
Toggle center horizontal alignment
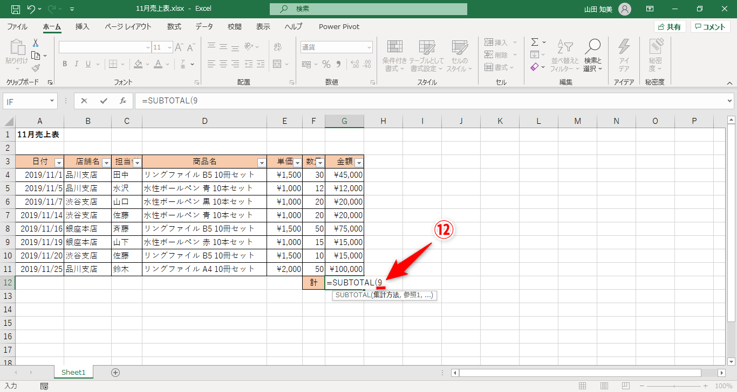pos(223,65)
